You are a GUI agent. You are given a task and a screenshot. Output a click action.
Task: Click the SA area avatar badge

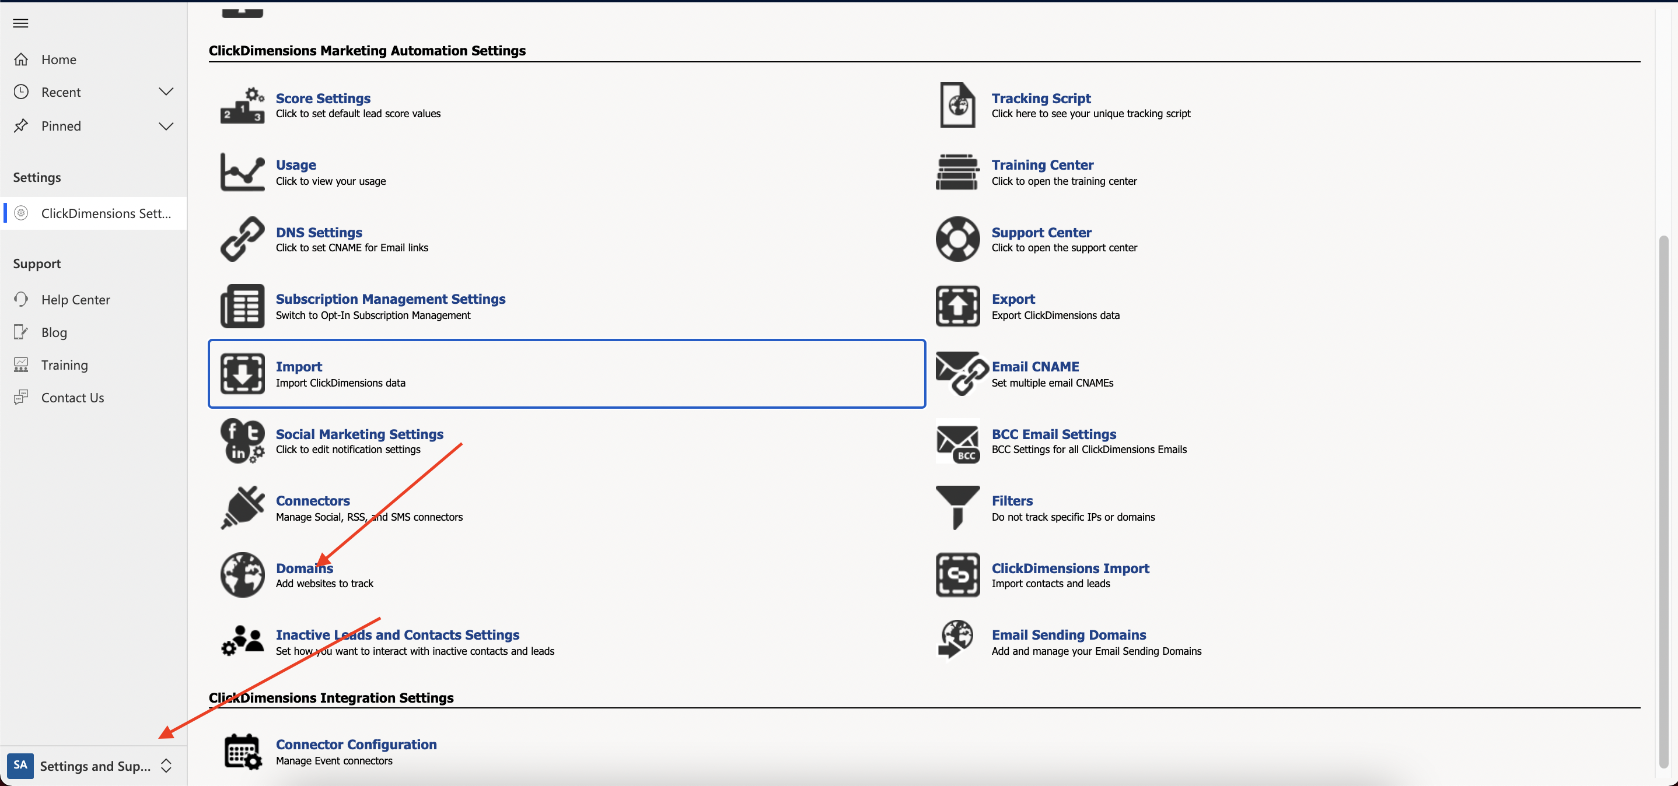[x=20, y=765]
